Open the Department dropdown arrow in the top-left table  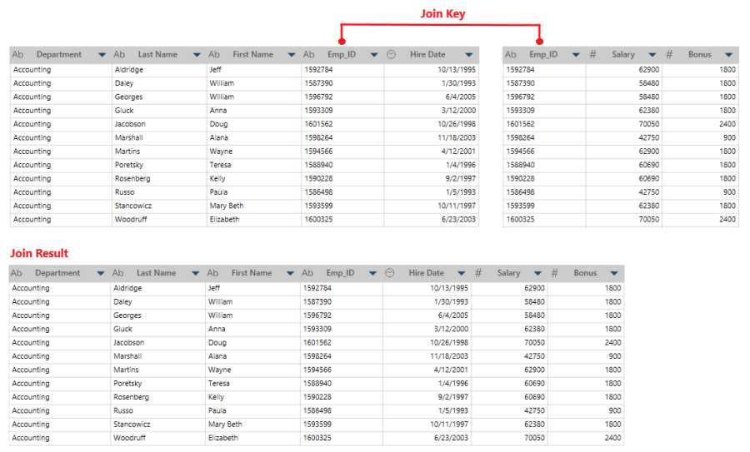pos(102,55)
